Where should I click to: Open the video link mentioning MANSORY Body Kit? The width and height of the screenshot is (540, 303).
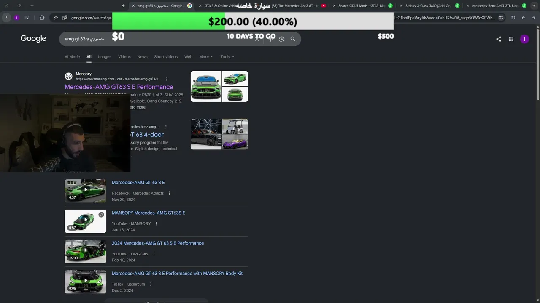pyautogui.click(x=177, y=274)
